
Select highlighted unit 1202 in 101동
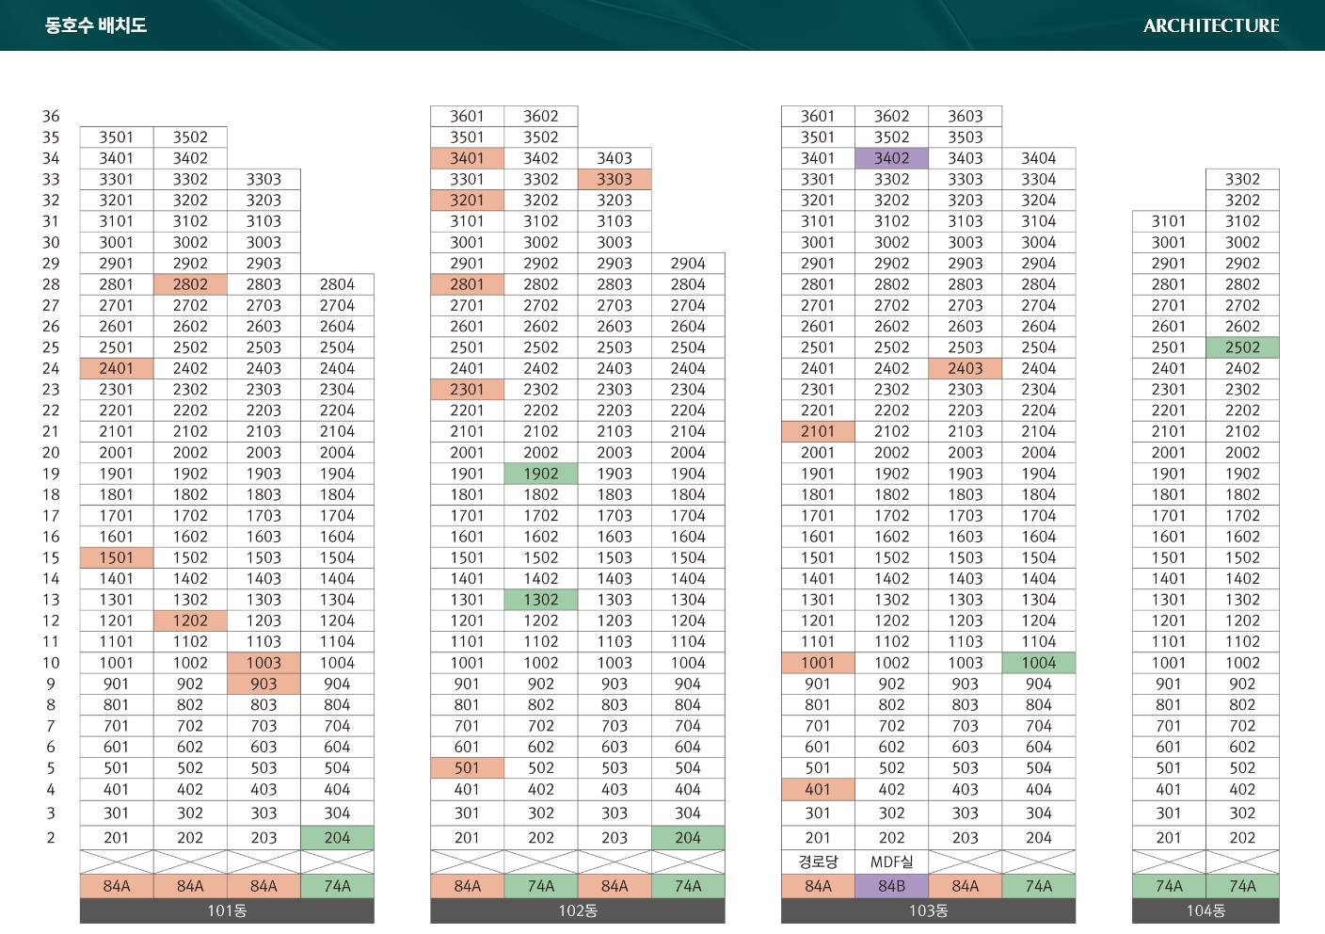click(190, 620)
